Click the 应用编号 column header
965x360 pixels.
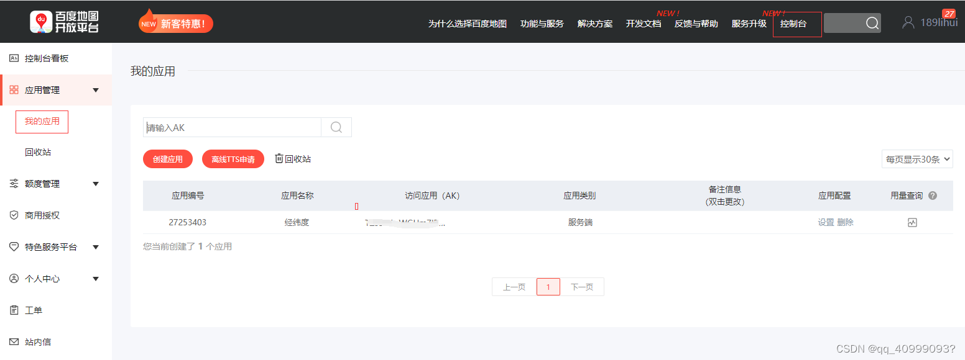coord(188,196)
